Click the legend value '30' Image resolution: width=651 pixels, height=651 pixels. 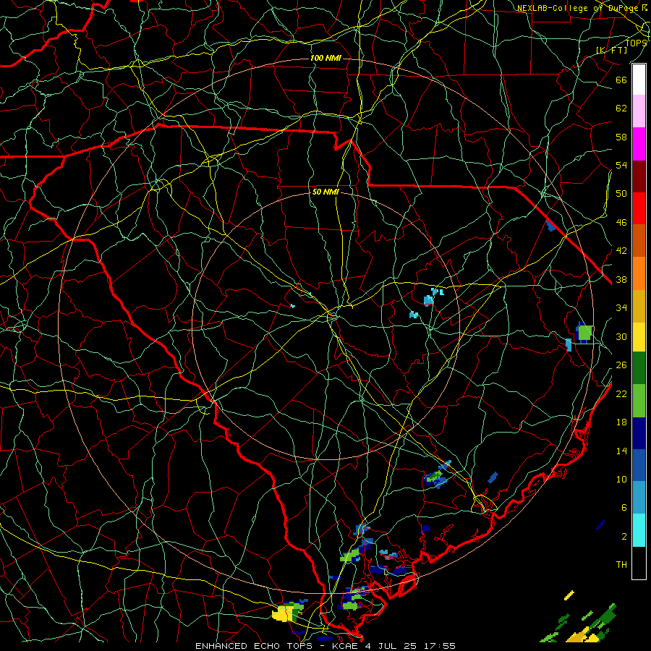click(621, 336)
